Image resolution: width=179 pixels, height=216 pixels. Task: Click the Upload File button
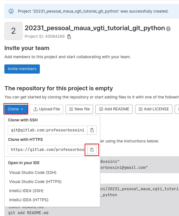click(47, 109)
